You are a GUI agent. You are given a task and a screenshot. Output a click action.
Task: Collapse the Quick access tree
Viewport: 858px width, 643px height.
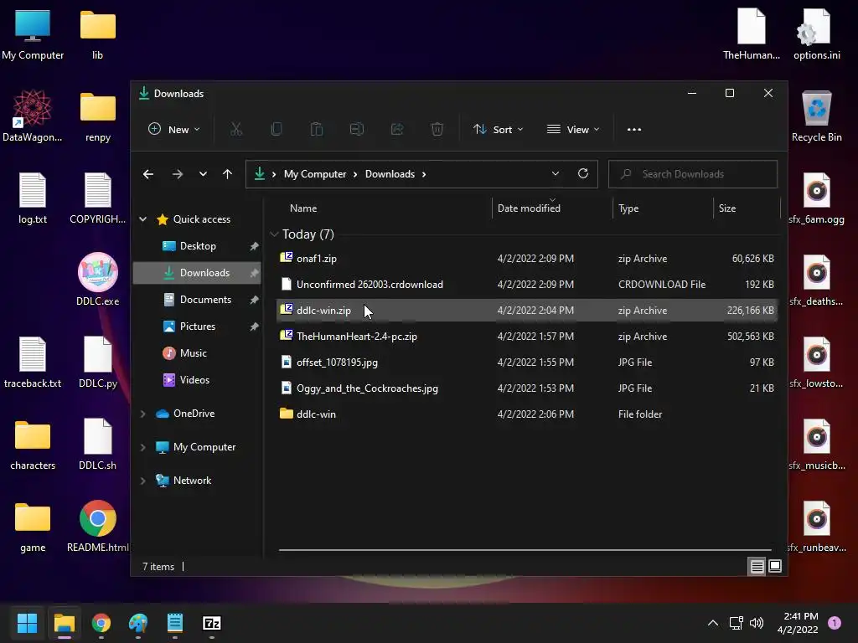pyautogui.click(x=142, y=219)
